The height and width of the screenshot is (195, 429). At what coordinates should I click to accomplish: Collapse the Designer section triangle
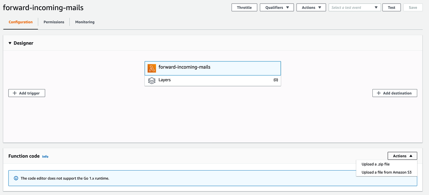tap(10, 43)
